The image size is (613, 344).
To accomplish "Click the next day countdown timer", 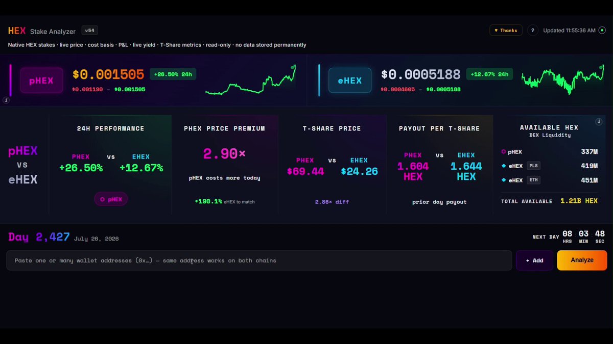I will (x=583, y=237).
